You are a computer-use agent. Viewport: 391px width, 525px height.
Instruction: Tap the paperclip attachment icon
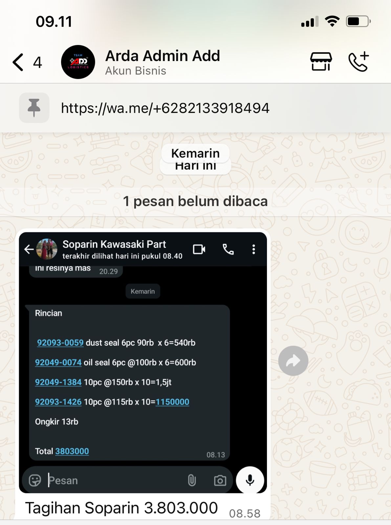(192, 481)
